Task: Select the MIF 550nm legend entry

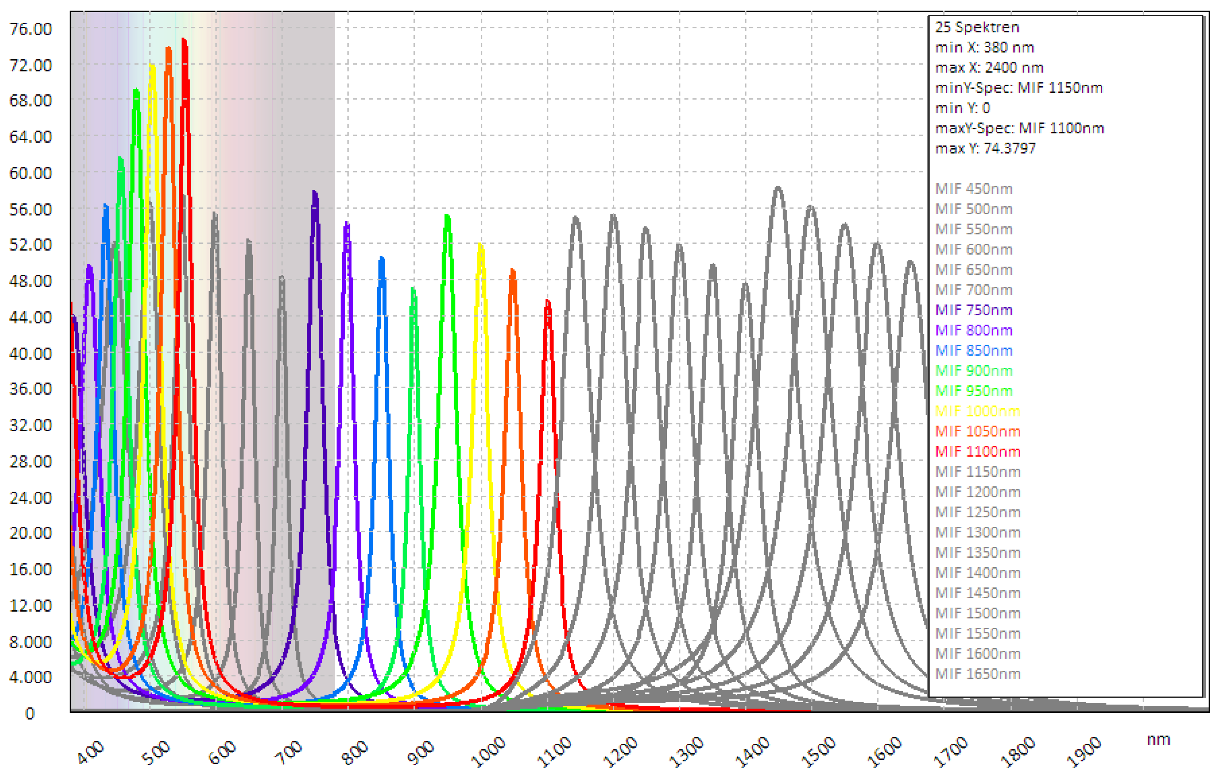Action: coord(973,230)
